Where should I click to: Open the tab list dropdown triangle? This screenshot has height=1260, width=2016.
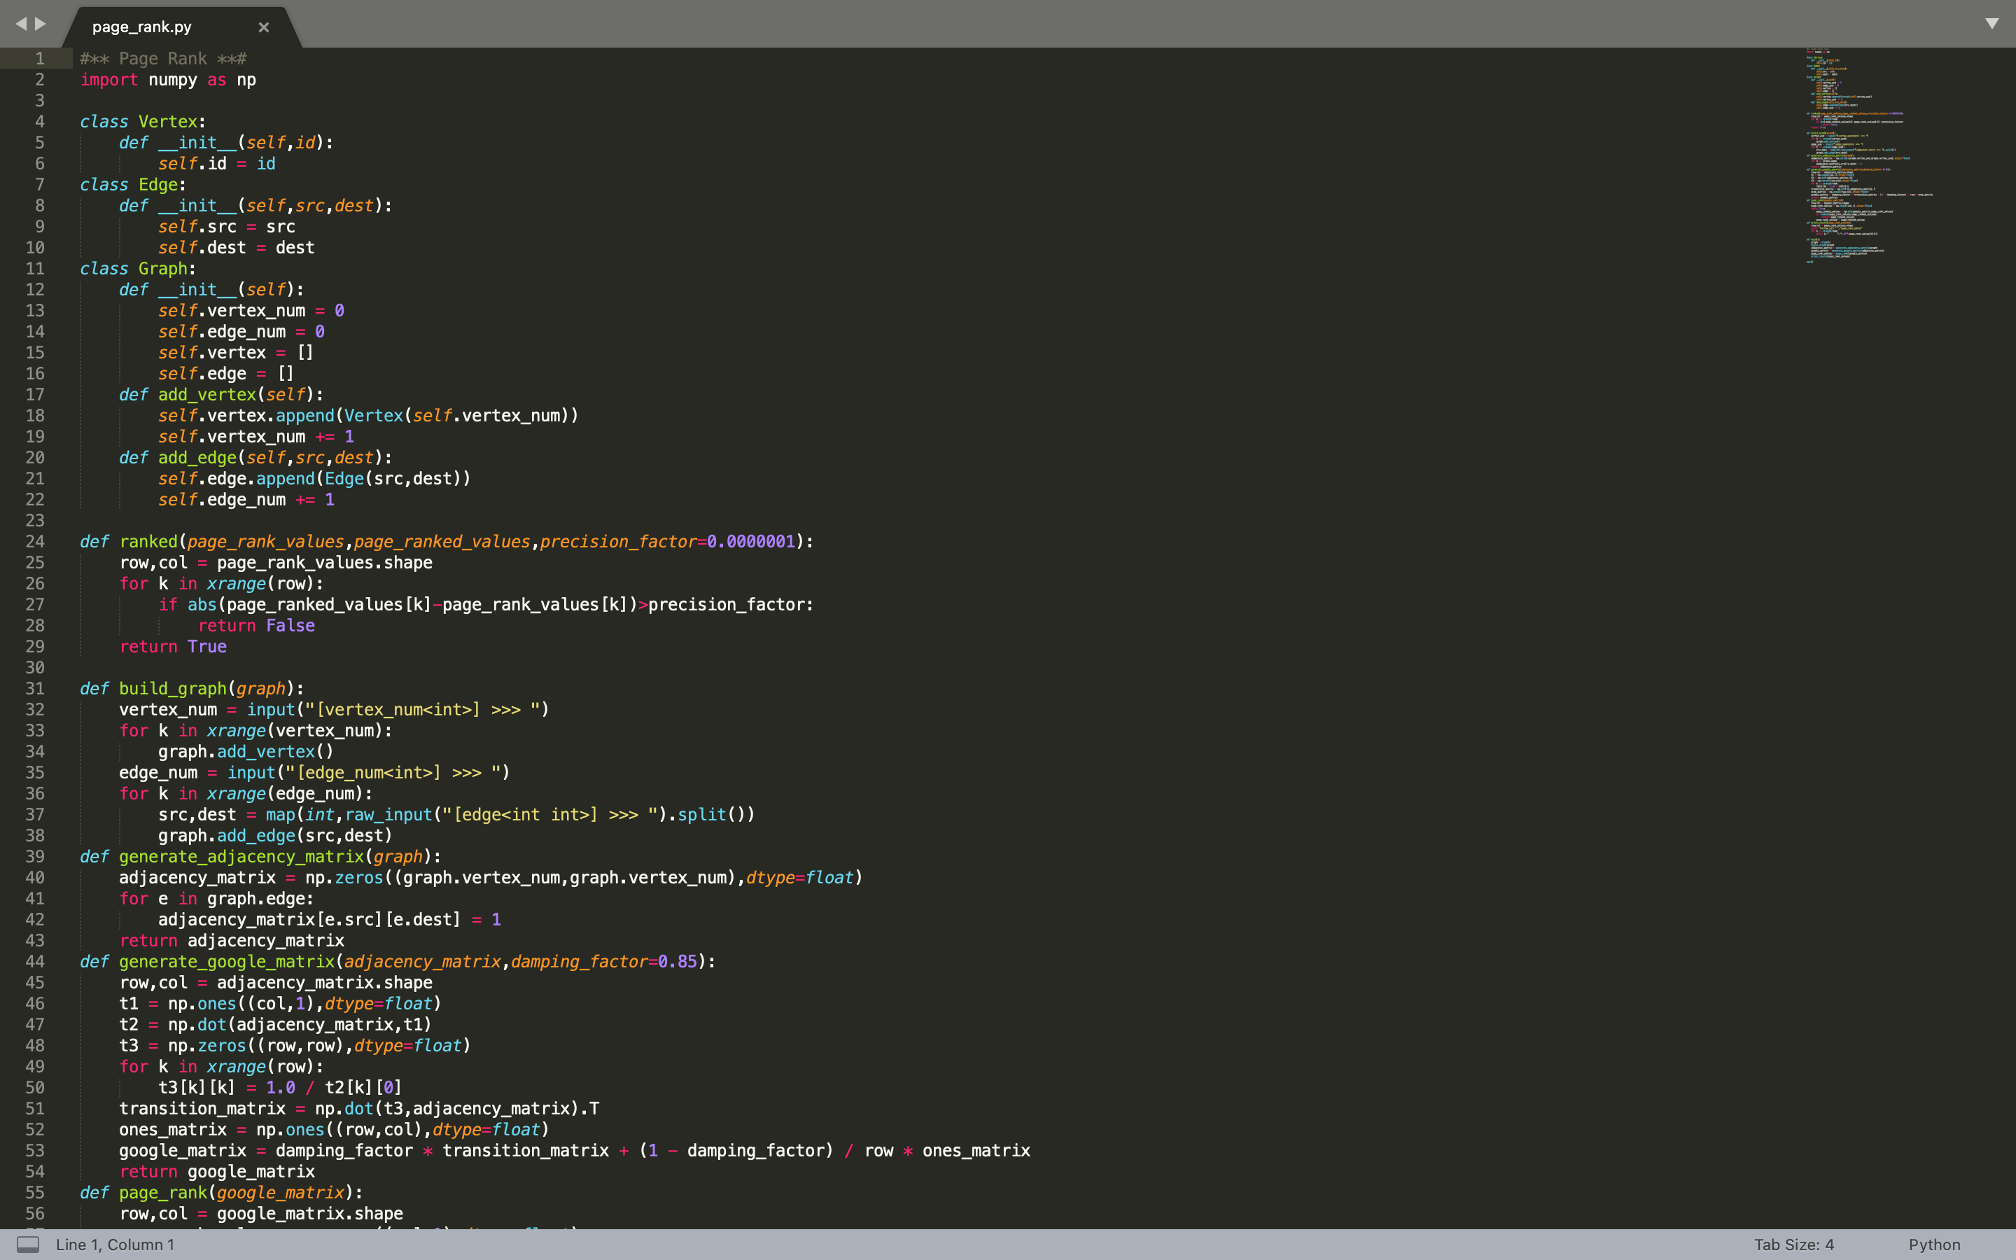(x=1991, y=23)
